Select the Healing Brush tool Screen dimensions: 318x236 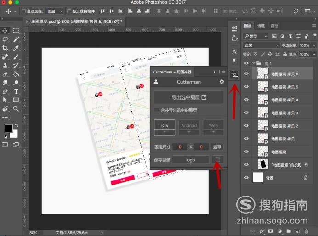tap(5, 57)
